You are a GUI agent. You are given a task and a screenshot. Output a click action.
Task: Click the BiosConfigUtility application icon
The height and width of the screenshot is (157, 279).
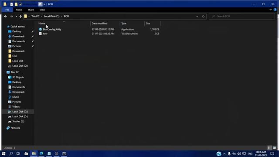pyautogui.click(x=41, y=29)
